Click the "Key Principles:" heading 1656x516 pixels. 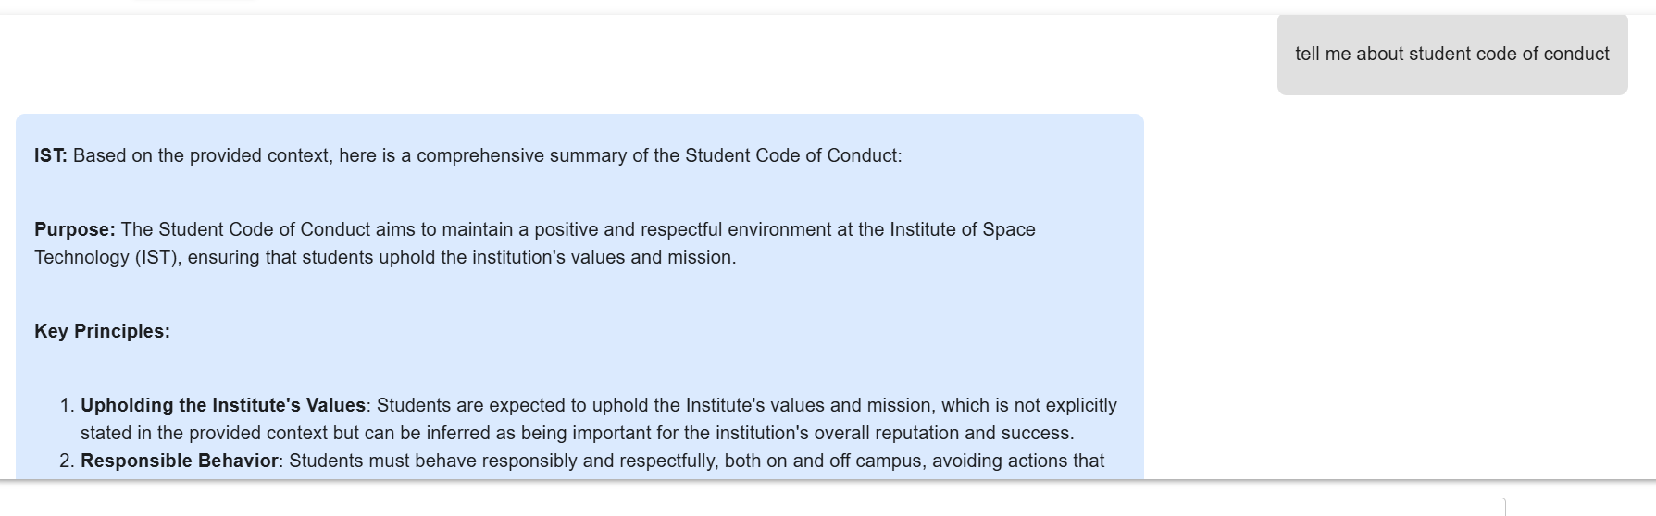click(x=102, y=331)
